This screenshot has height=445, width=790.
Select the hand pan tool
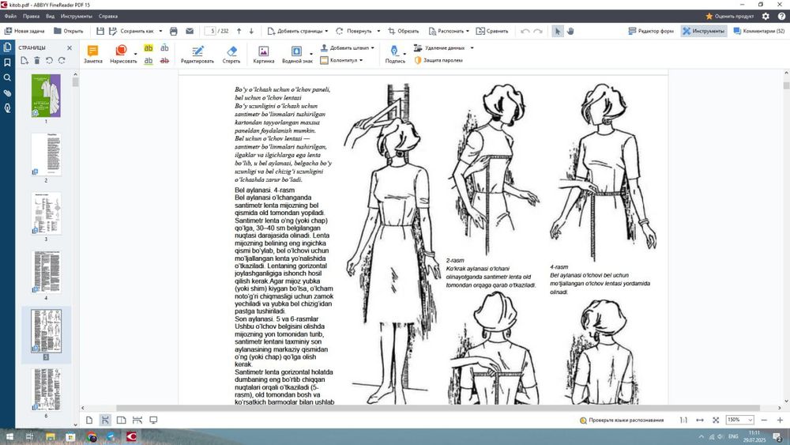(570, 31)
